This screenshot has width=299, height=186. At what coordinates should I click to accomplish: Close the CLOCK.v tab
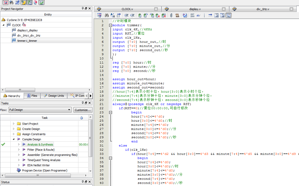(156, 9)
